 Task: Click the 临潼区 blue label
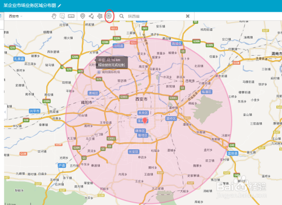pyautogui.click(x=207, y=92)
